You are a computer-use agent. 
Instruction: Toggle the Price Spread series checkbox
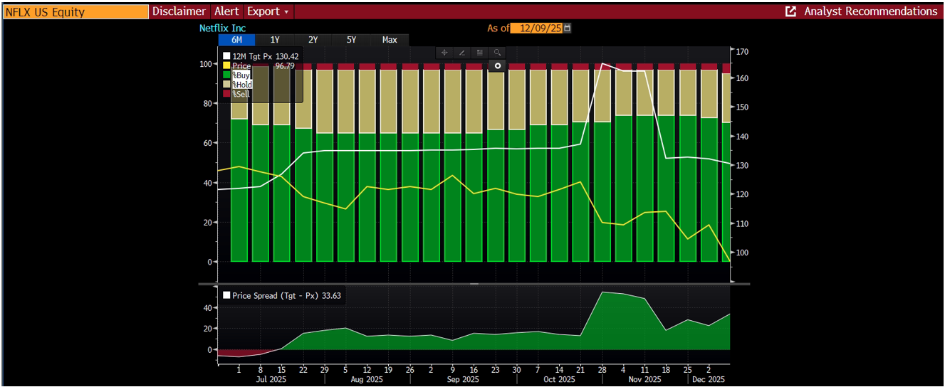[x=226, y=295]
